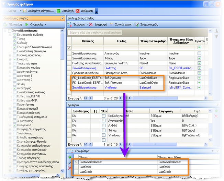Image resolution: width=224 pixels, height=181 pixels.
Task: Toggle Ορατό checkbox for Ανενεργός row
Action: coord(199,53)
